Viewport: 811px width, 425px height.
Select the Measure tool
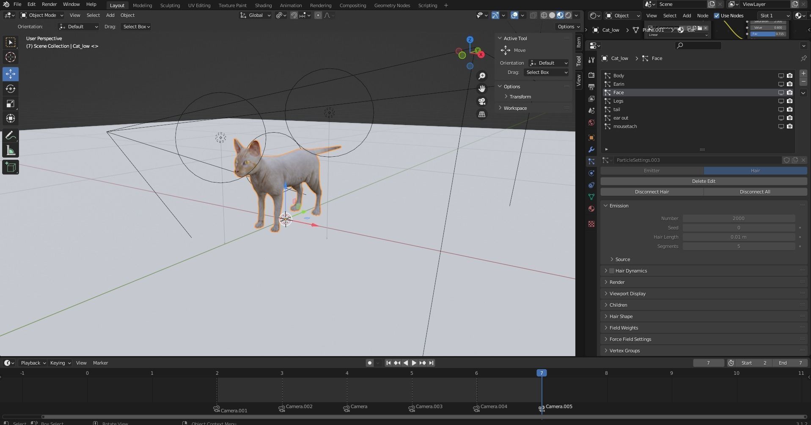pyautogui.click(x=11, y=151)
